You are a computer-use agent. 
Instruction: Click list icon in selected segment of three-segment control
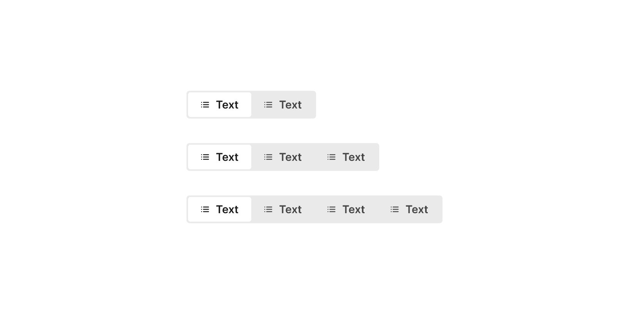pos(205,157)
